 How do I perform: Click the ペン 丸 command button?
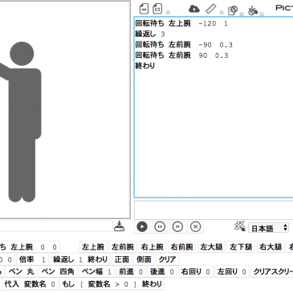click(22, 271)
